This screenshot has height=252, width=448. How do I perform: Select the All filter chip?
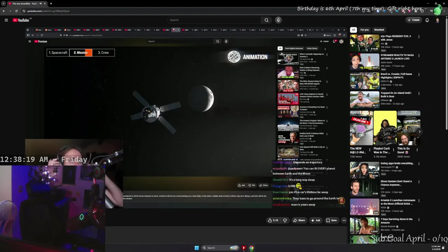[353, 30]
